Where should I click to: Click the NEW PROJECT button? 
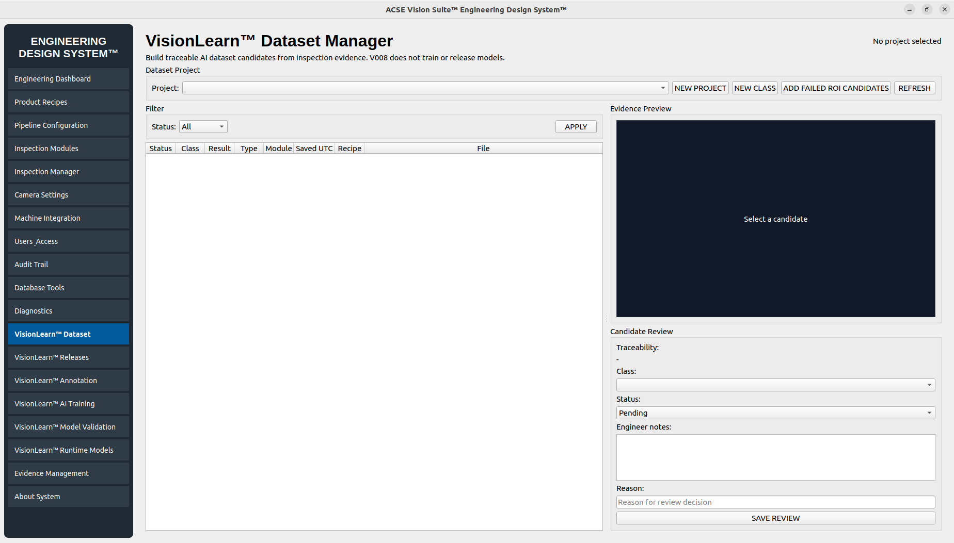tap(700, 88)
